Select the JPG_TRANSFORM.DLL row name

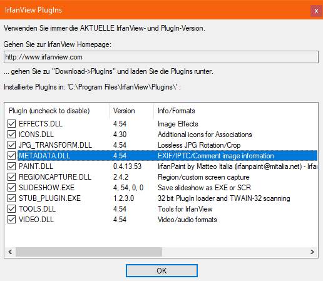pos(55,145)
